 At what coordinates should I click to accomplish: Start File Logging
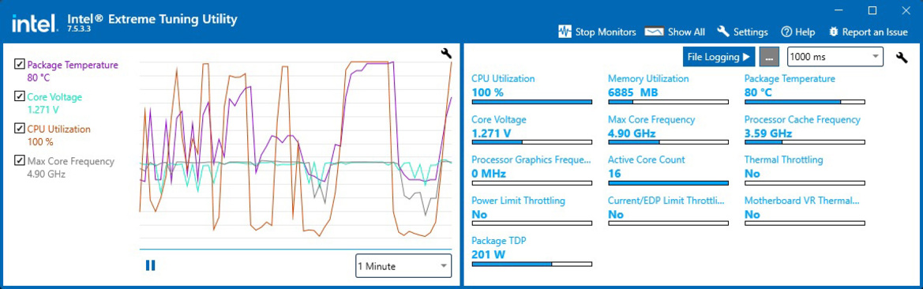click(x=719, y=57)
